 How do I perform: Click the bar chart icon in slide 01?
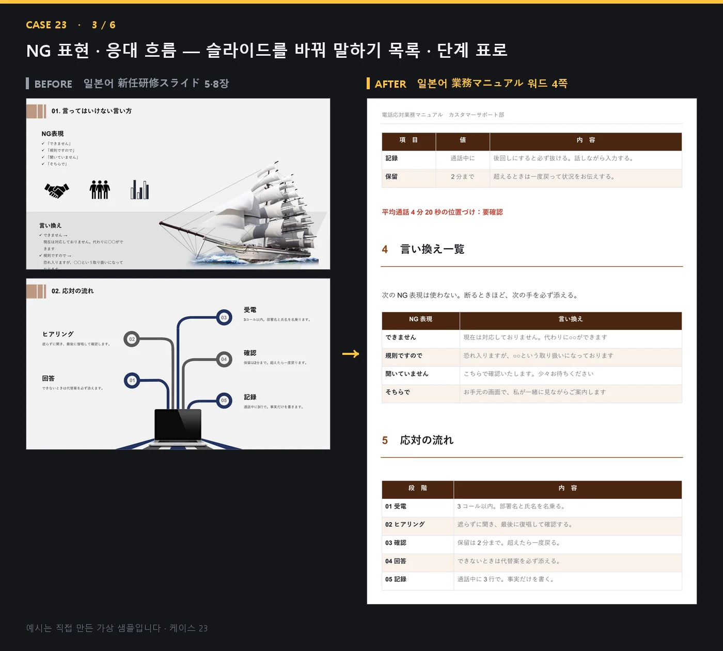[x=140, y=190]
